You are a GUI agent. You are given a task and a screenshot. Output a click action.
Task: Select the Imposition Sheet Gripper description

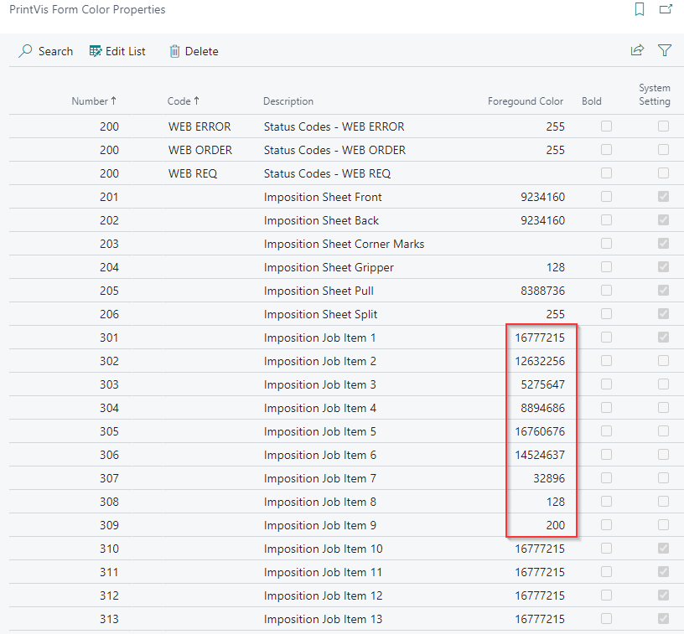(329, 267)
